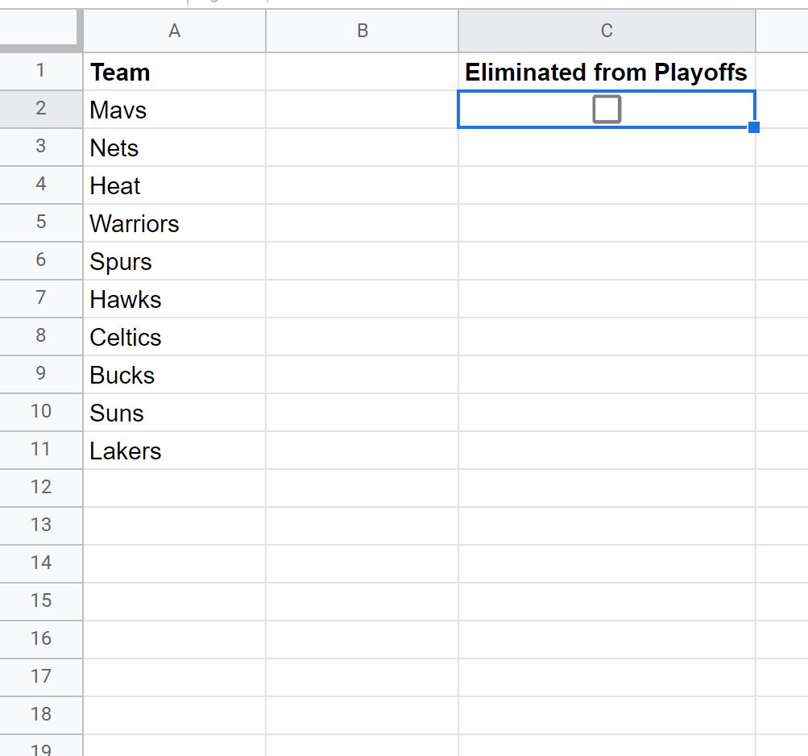The image size is (808, 756).
Task: Select column C header
Action: click(x=607, y=31)
